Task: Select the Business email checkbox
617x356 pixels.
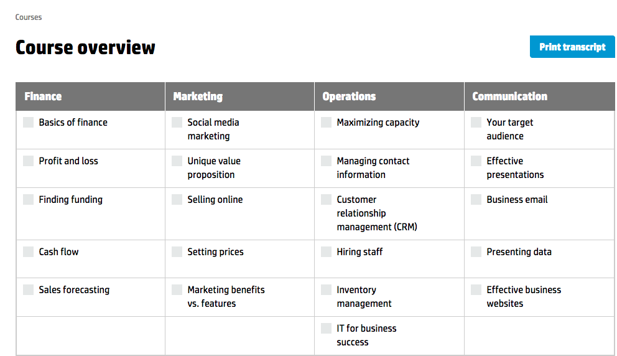Action: coord(476,200)
